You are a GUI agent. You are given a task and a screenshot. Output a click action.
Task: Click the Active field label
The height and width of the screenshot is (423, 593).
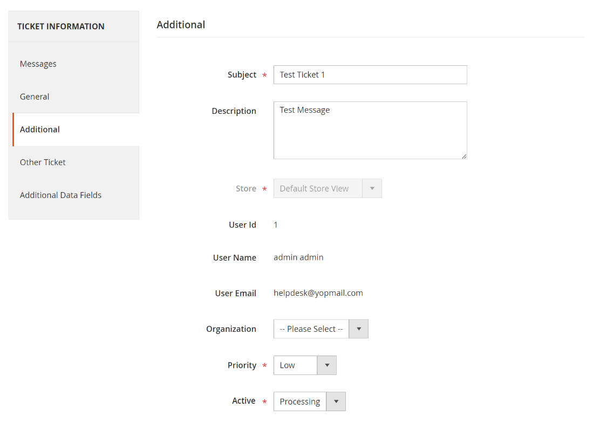(x=243, y=401)
